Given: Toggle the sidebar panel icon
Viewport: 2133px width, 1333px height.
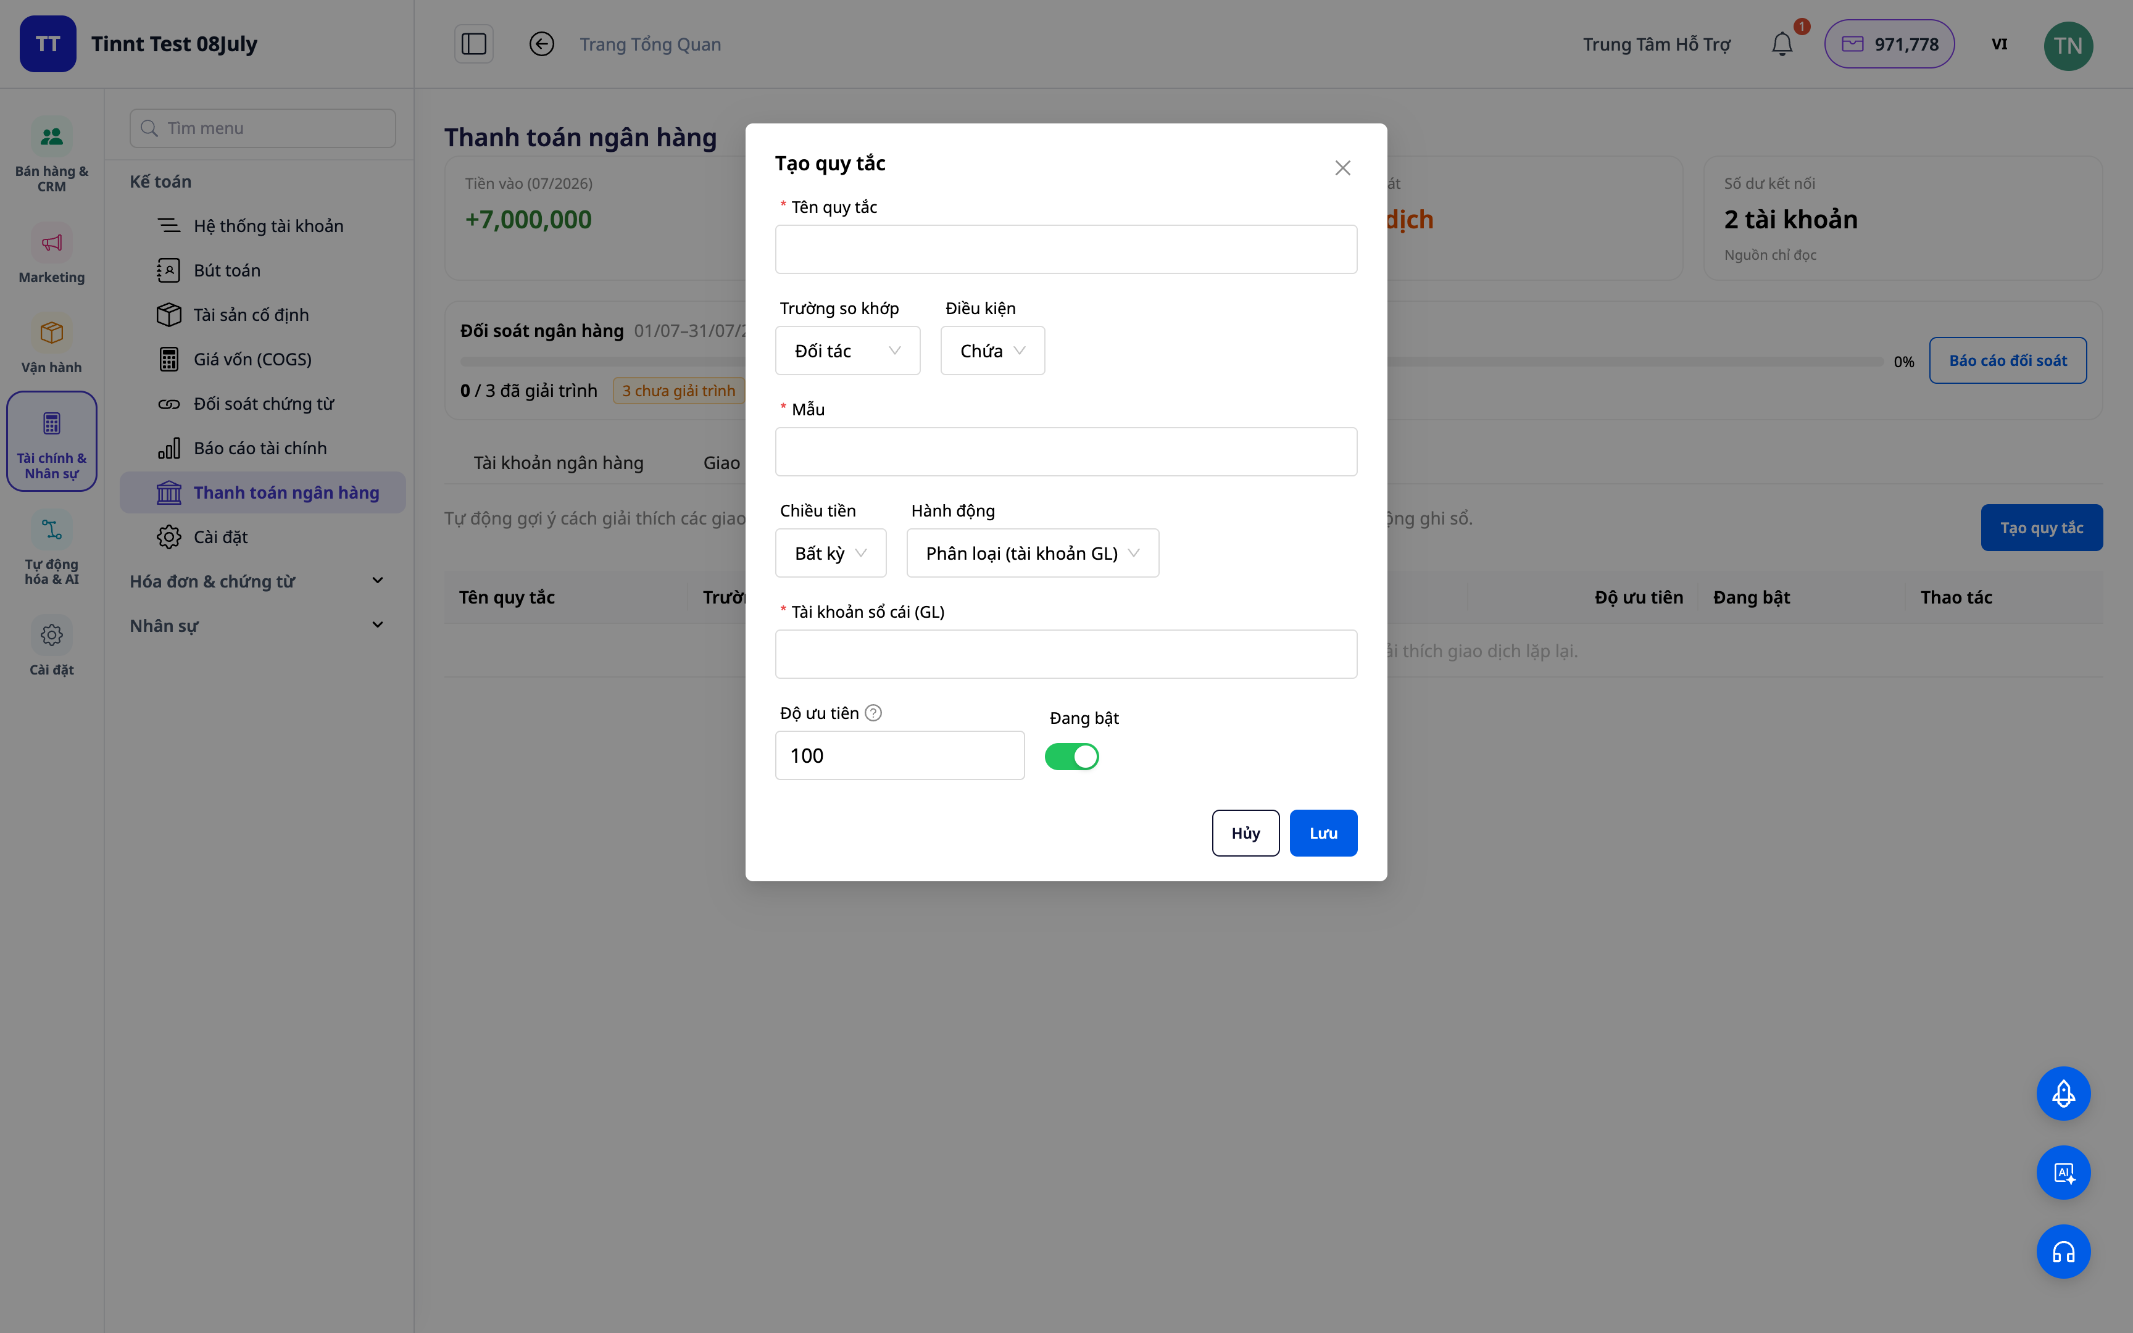Looking at the screenshot, I should 473,44.
